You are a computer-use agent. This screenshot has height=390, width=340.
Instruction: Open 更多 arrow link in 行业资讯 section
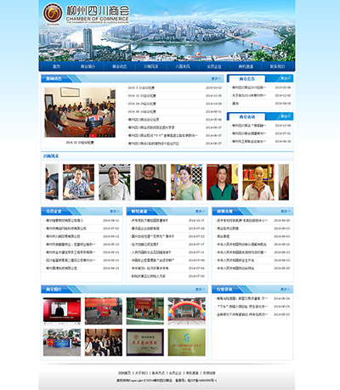(286, 289)
